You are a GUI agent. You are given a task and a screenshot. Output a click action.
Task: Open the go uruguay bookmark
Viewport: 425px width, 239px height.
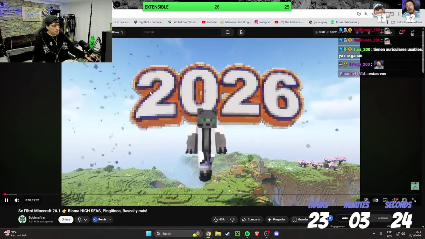tap(318, 22)
